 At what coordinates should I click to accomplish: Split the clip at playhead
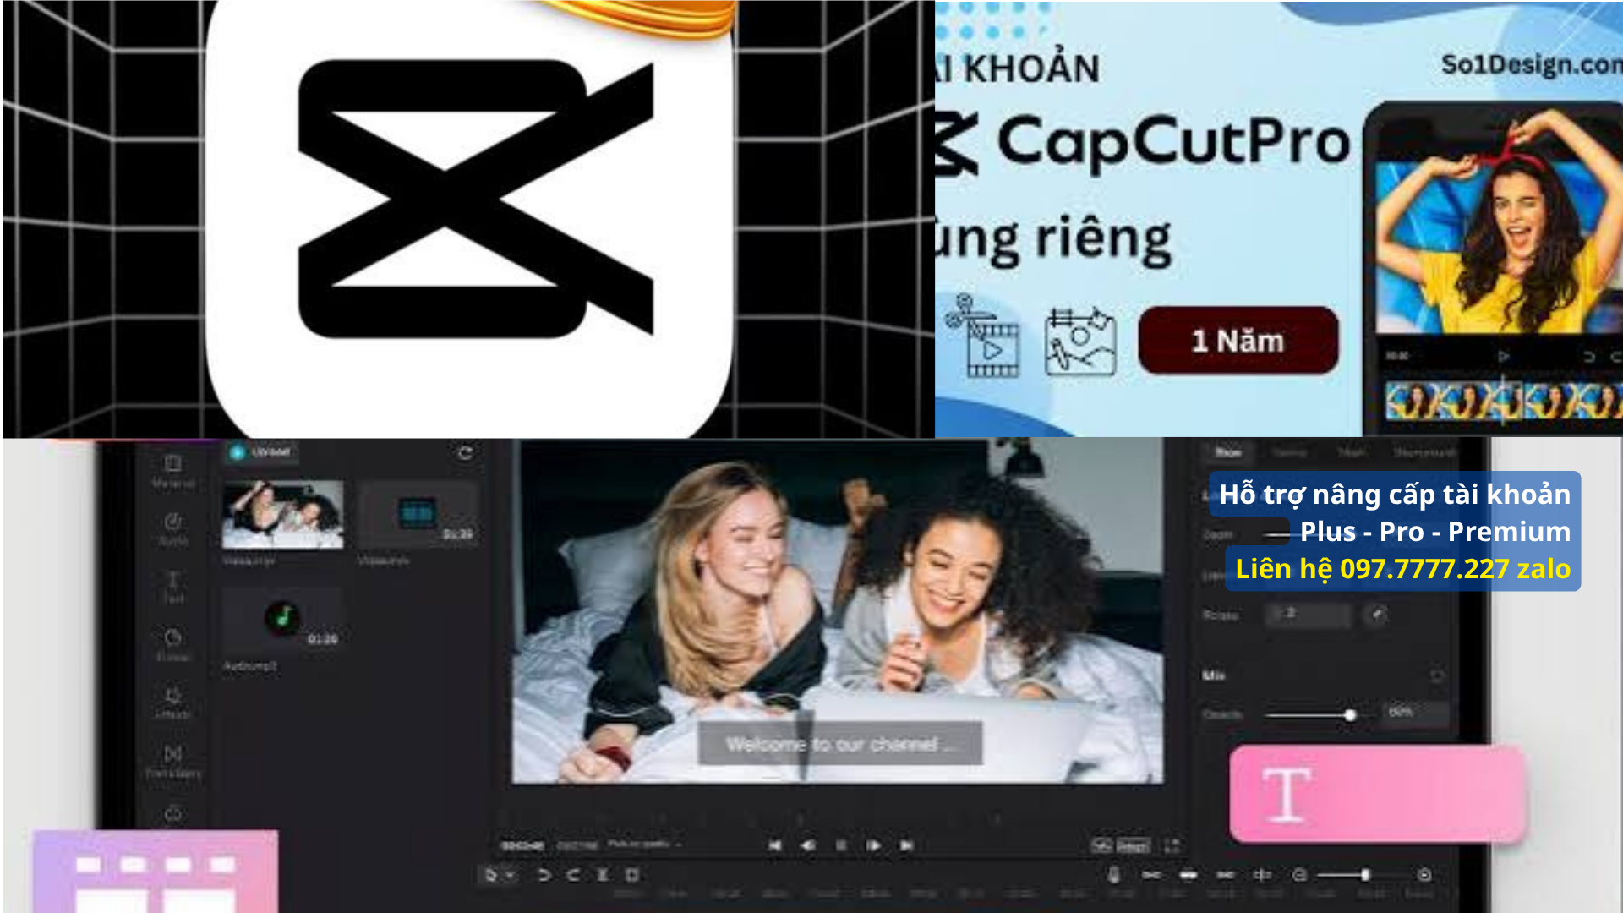tap(603, 875)
